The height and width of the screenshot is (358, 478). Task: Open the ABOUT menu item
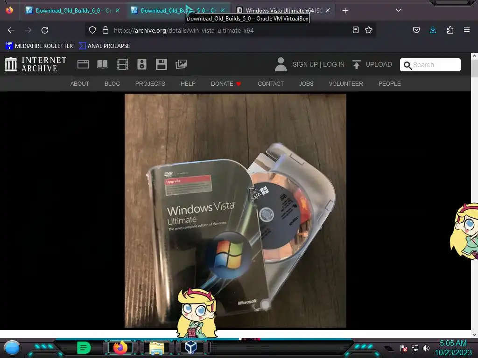click(80, 84)
